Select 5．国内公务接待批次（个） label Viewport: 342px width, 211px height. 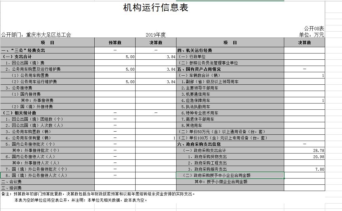tap(30, 144)
